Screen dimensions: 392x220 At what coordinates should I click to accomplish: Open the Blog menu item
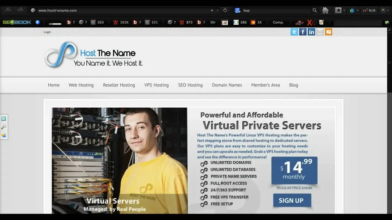(x=293, y=85)
